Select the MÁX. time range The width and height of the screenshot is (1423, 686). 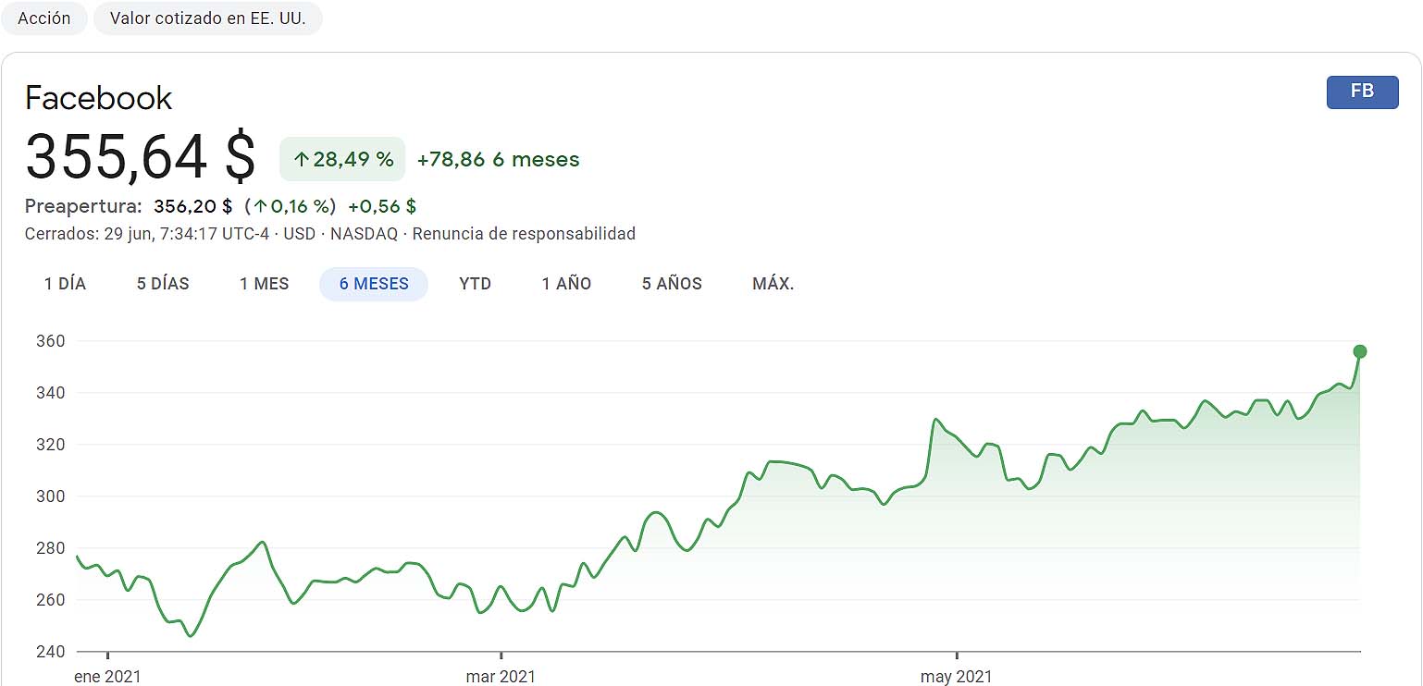pos(773,284)
